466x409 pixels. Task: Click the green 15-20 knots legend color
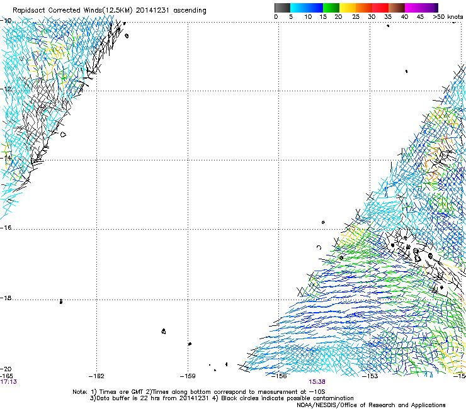(331, 8)
